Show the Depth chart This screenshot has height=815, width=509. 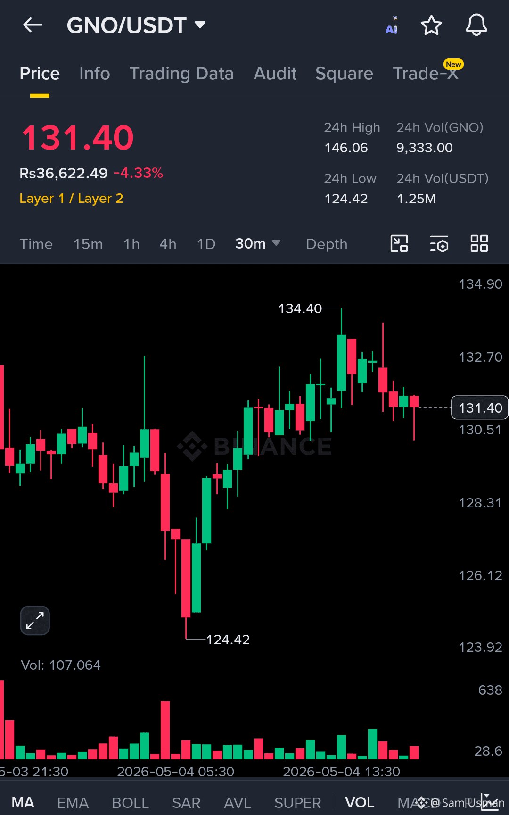coord(327,244)
